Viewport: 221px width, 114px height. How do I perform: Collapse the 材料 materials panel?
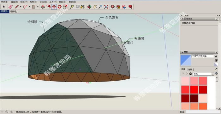pyautogui.click(x=182, y=52)
